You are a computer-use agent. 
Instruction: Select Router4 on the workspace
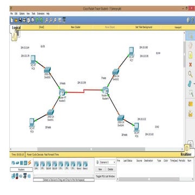[x=105, y=90]
